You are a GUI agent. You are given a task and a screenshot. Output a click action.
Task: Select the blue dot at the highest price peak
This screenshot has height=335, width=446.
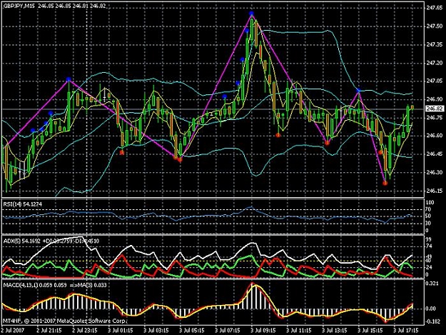point(251,13)
